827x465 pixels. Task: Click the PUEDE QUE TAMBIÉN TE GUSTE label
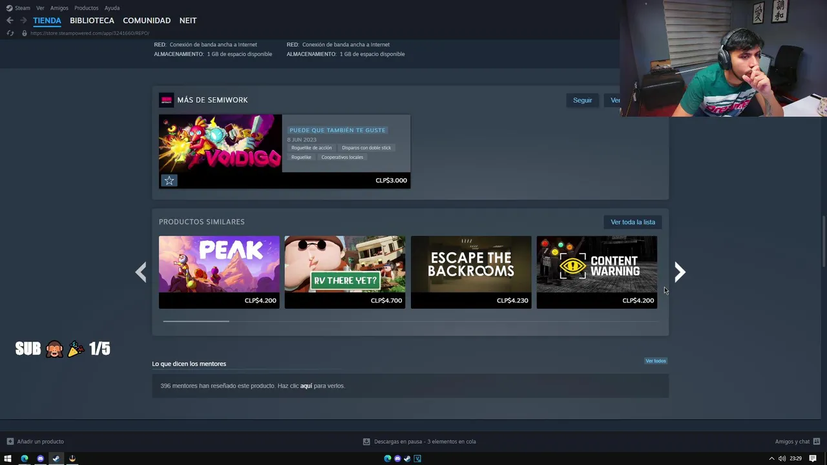coord(337,130)
